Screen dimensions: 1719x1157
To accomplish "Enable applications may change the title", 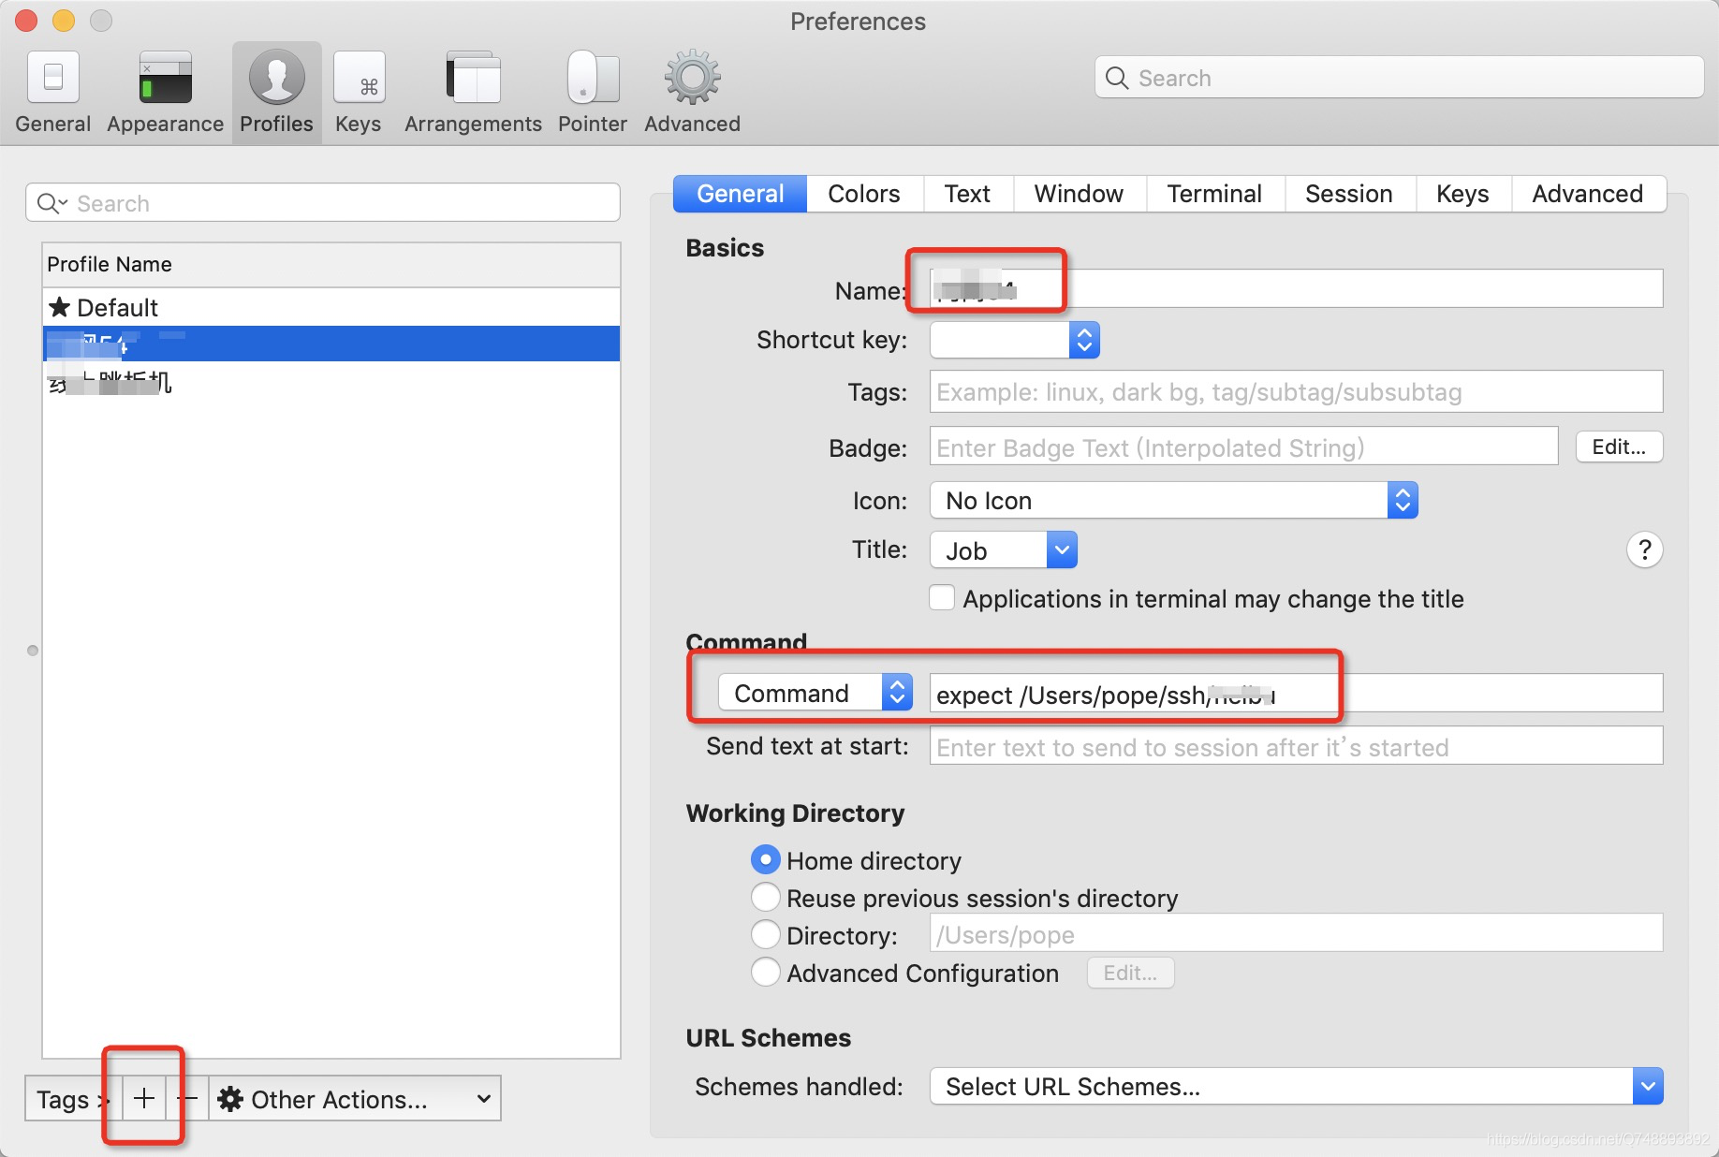I will click(942, 598).
